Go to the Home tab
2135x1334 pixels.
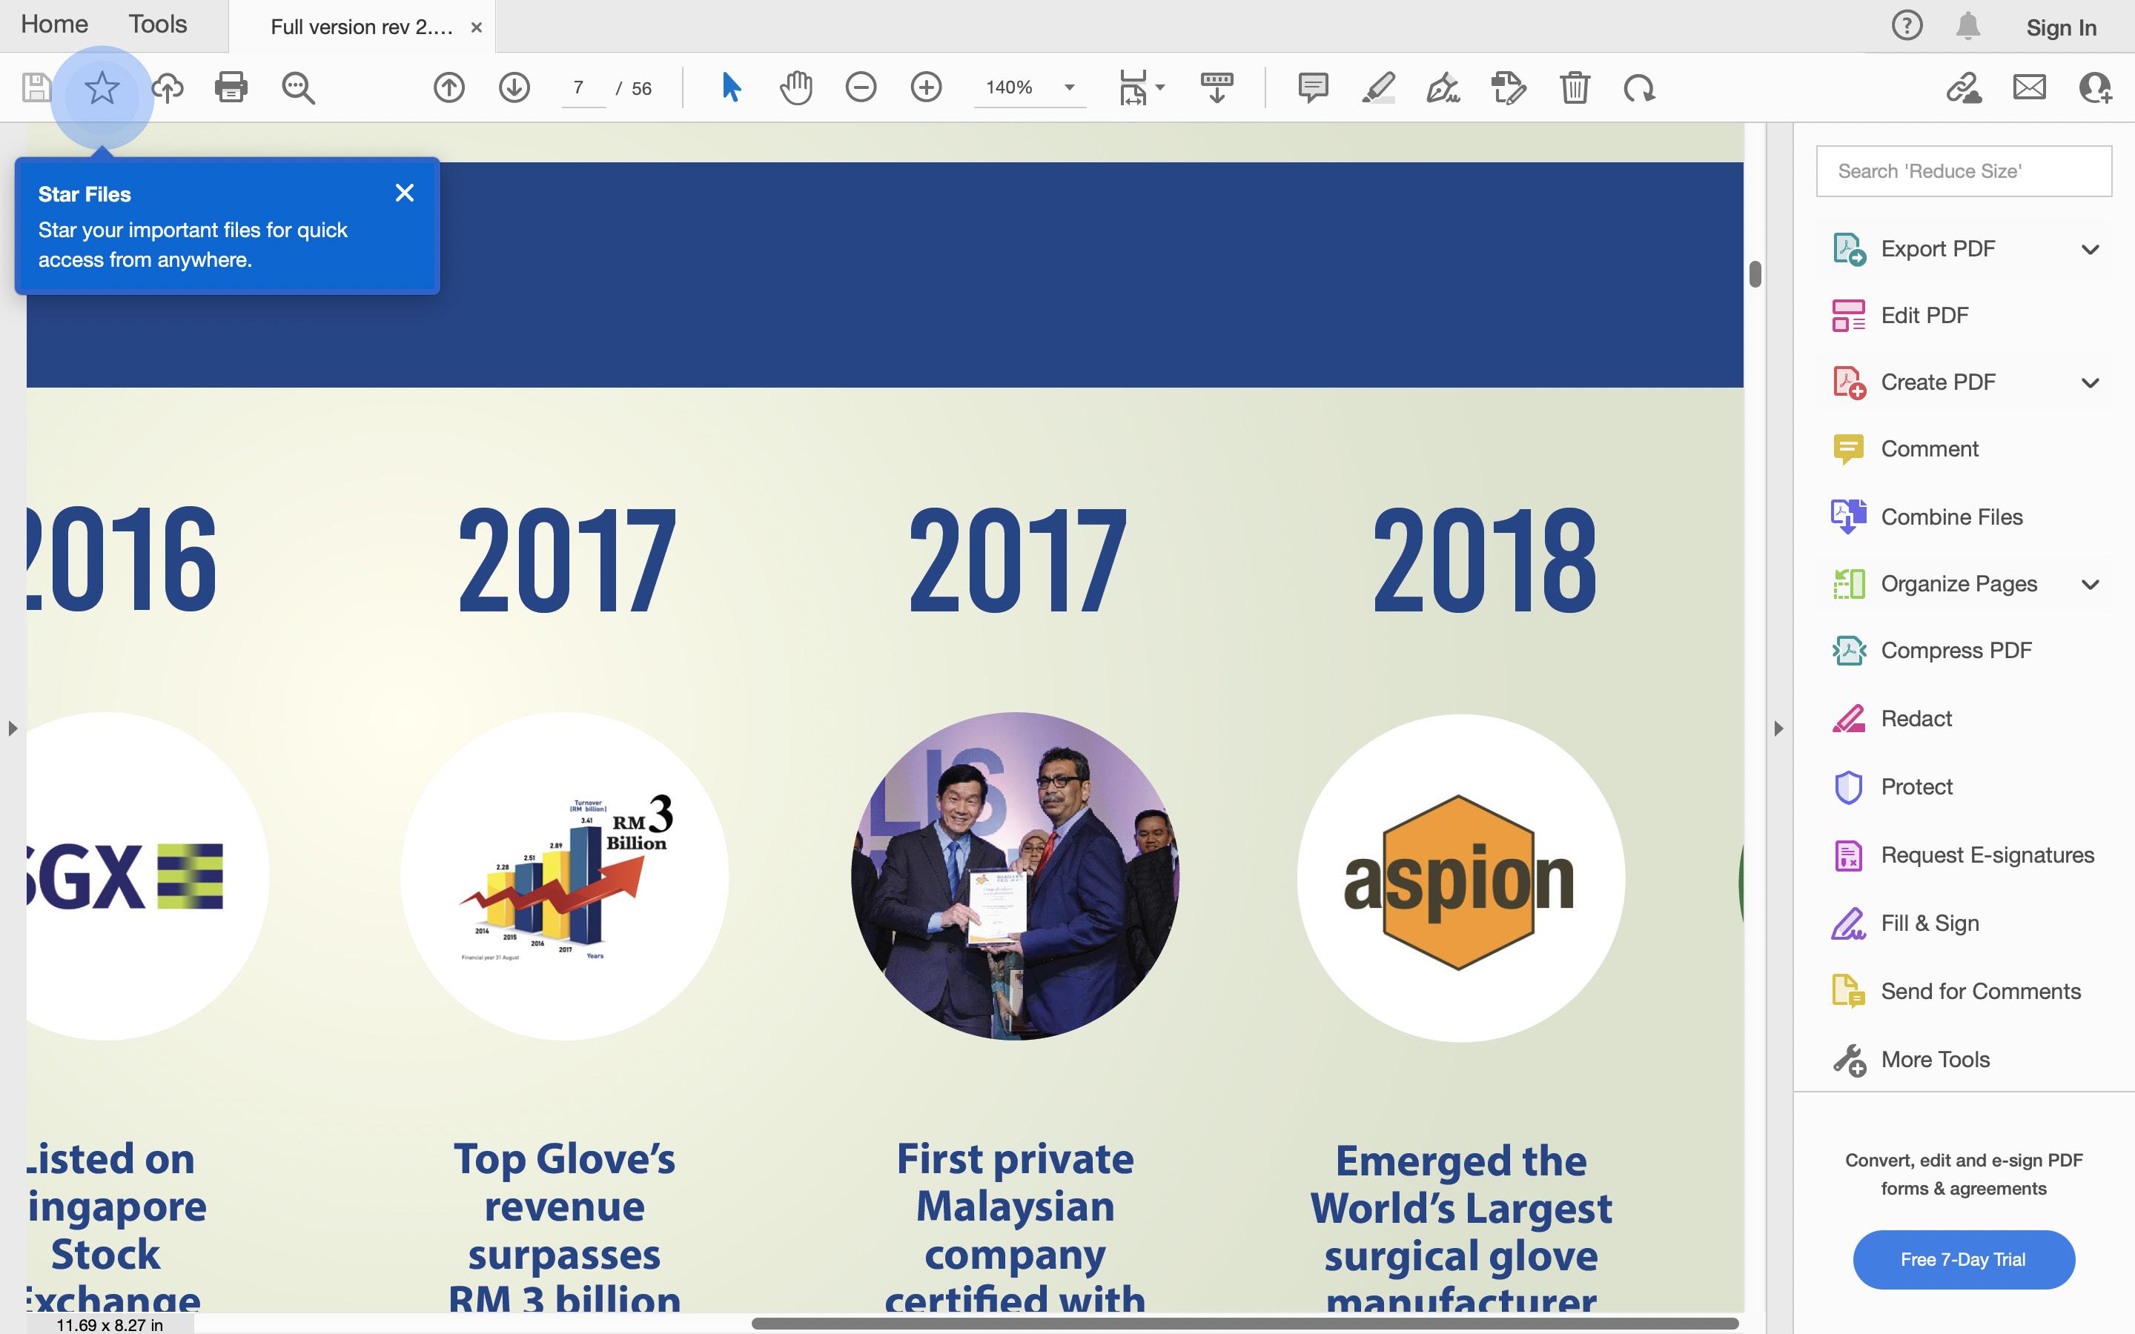tap(55, 24)
